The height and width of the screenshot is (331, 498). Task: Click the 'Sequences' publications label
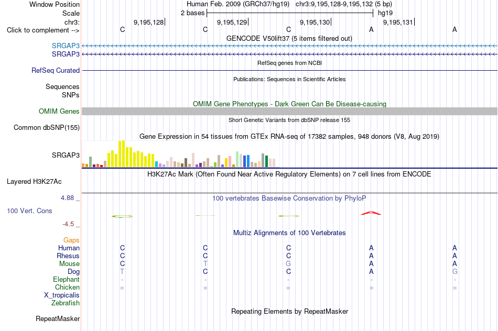click(x=62, y=86)
